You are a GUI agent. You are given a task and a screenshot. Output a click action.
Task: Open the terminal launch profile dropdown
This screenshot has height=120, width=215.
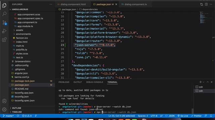click(x=204, y=82)
